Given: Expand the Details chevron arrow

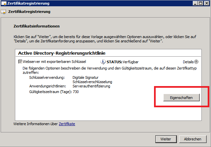Looking at the screenshot, I should [x=196, y=62].
